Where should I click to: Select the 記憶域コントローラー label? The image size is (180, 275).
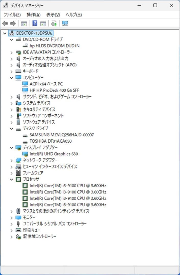(40, 236)
